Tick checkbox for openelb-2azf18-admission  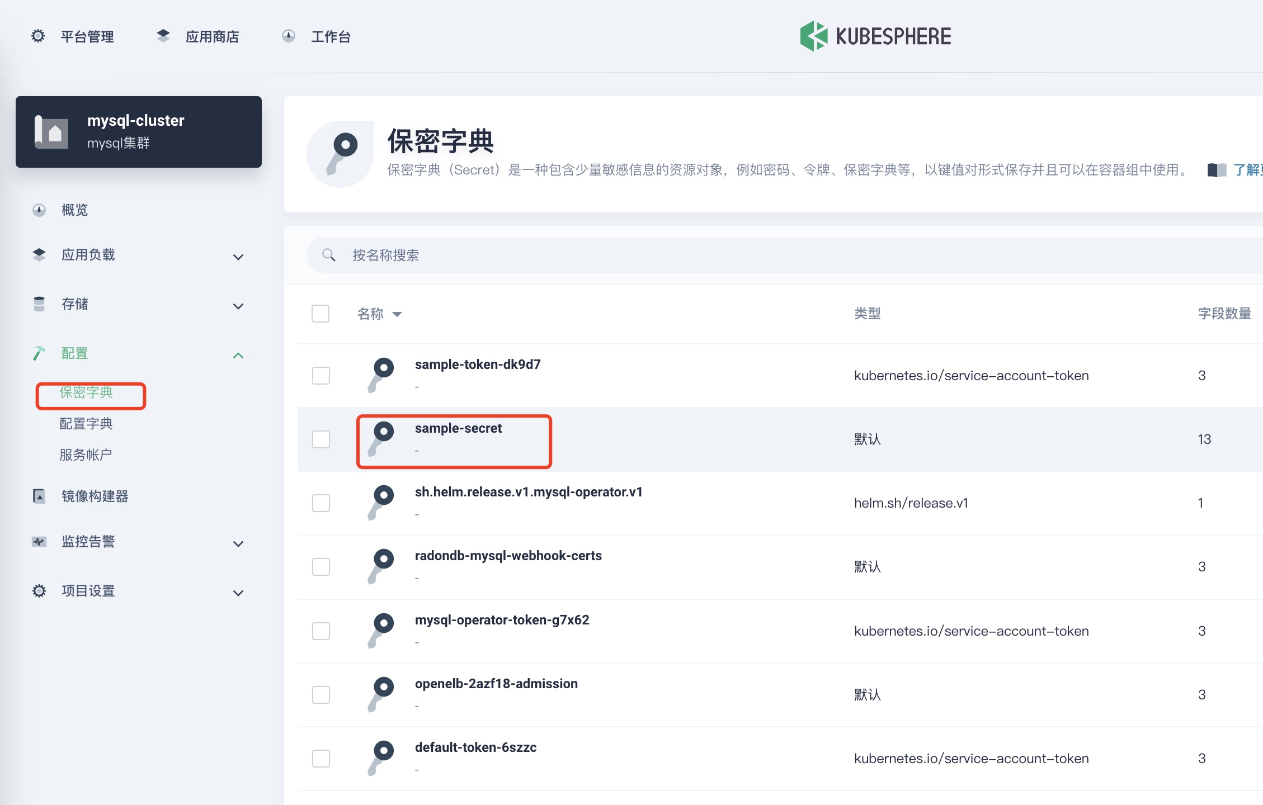[321, 695]
